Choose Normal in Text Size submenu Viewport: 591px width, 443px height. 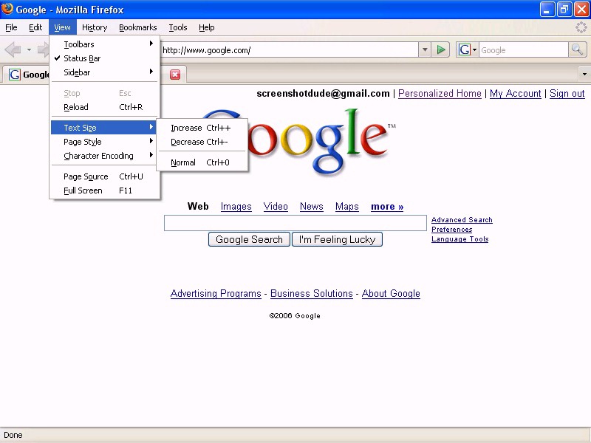202,162
